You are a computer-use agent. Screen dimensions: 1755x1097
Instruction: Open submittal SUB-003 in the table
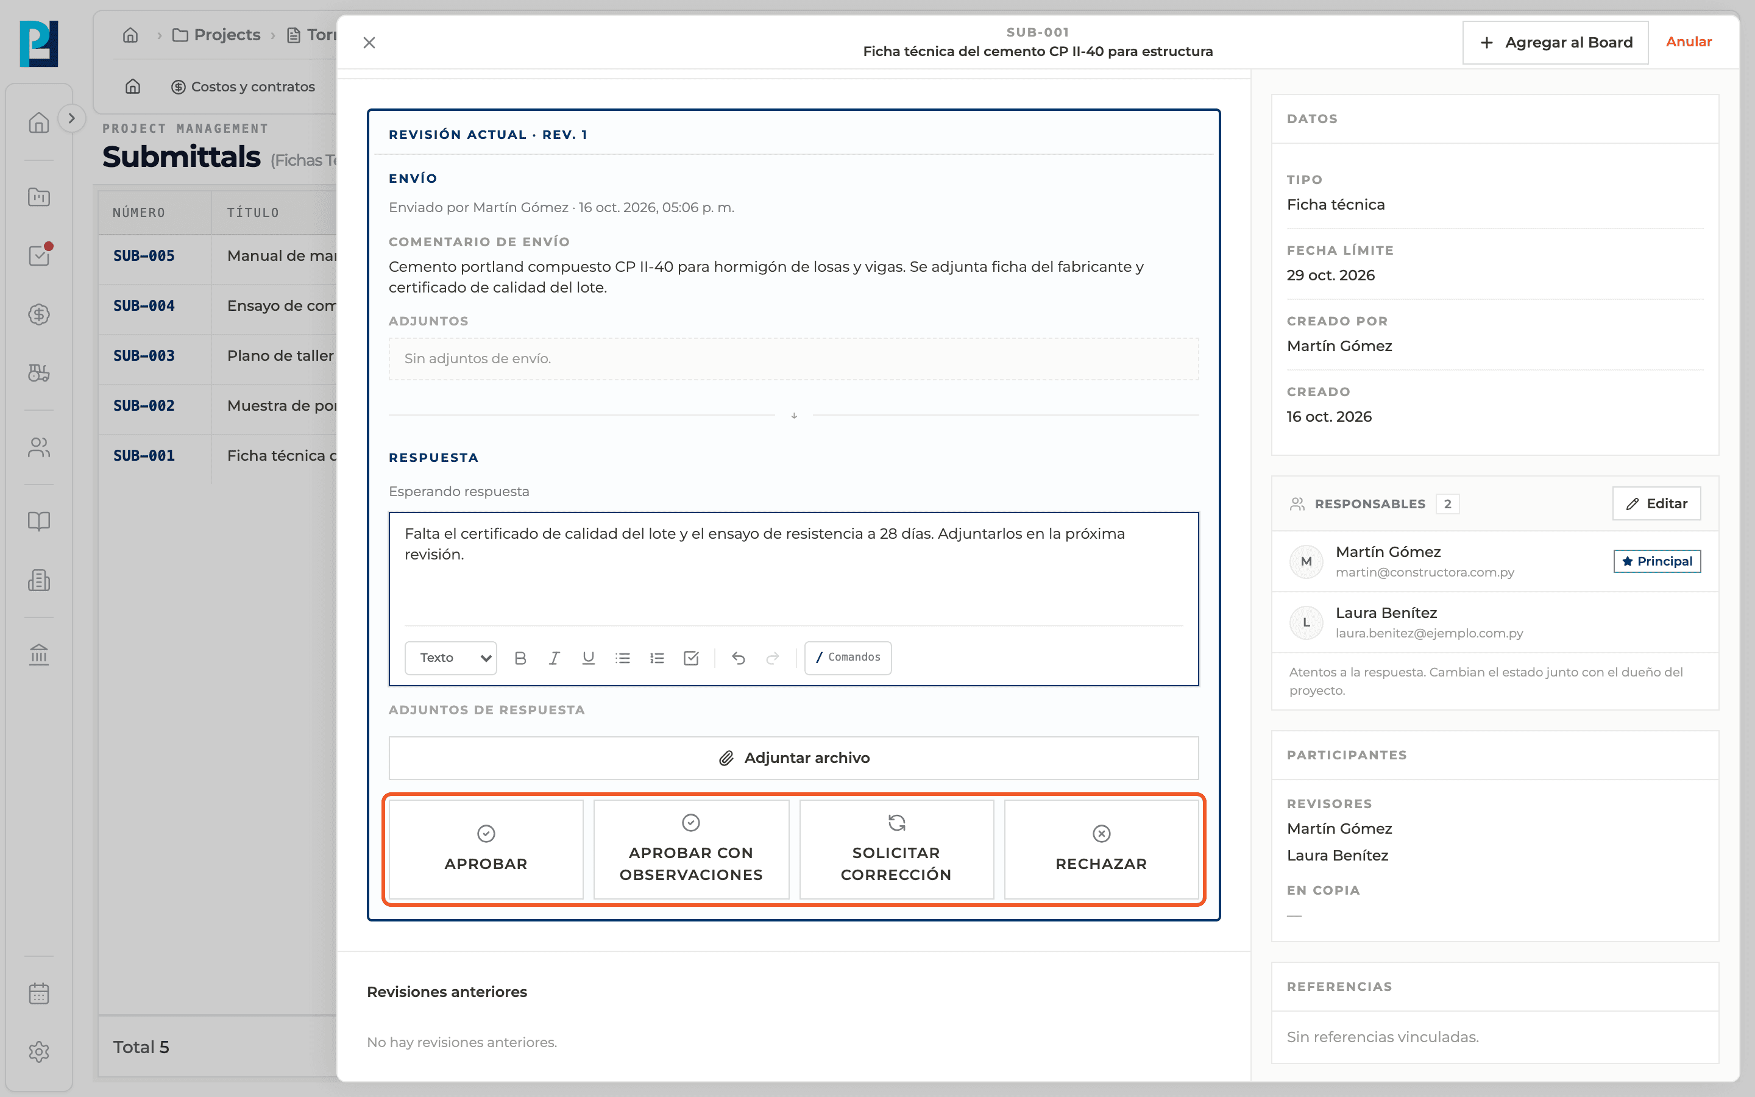click(144, 355)
